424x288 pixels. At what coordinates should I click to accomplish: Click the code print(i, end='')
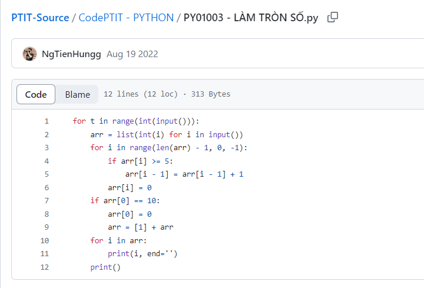[x=143, y=254]
